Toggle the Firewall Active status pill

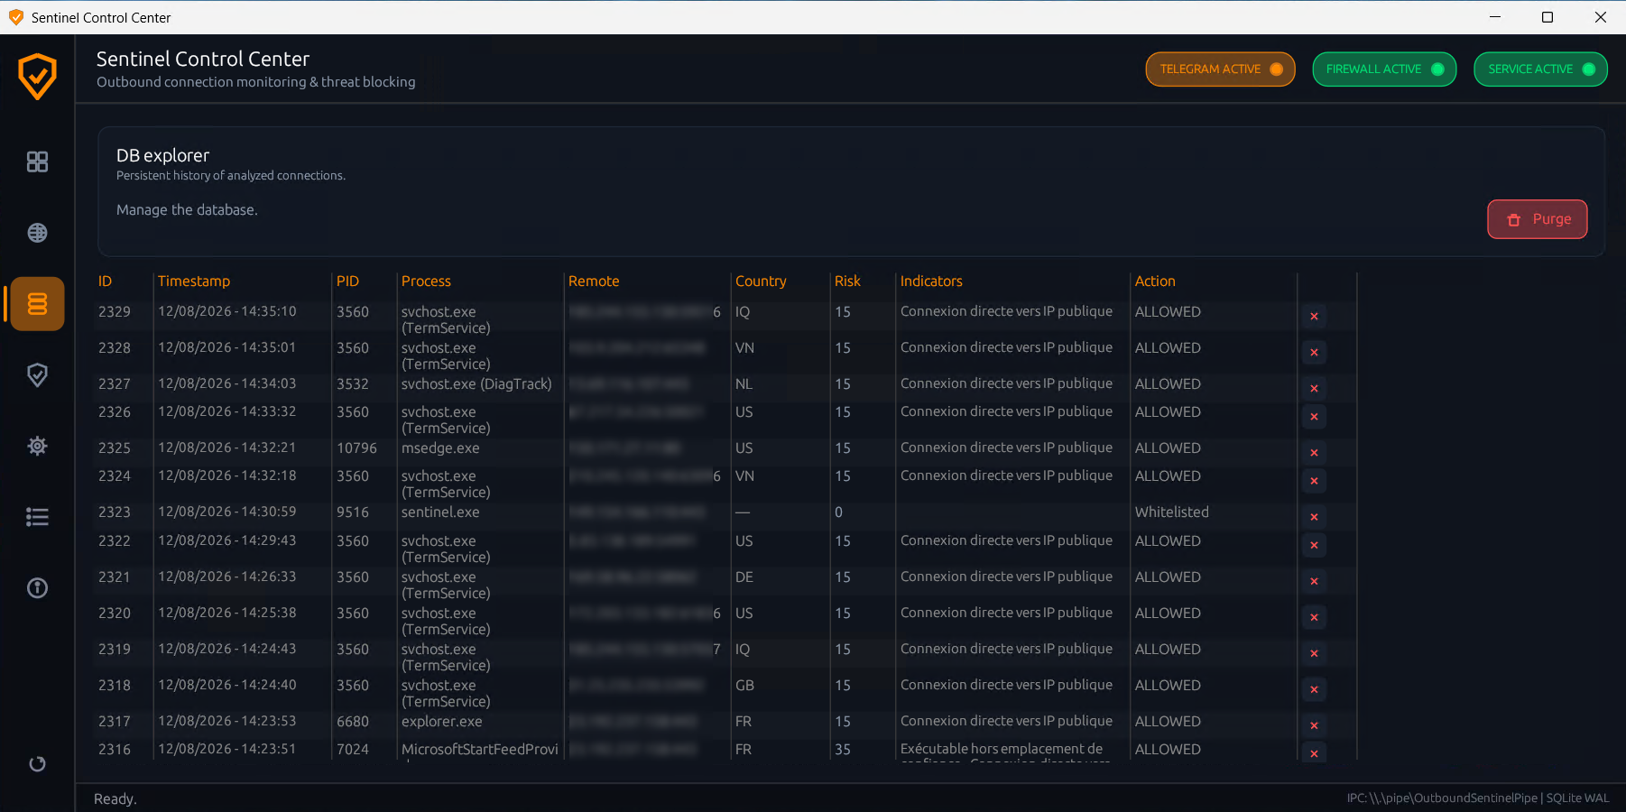[x=1384, y=69]
